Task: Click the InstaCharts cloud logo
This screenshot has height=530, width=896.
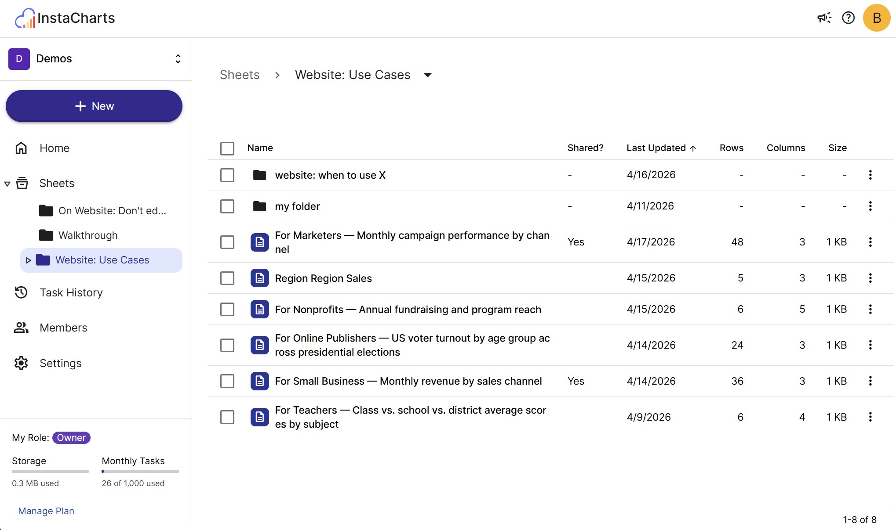Action: pos(25,18)
